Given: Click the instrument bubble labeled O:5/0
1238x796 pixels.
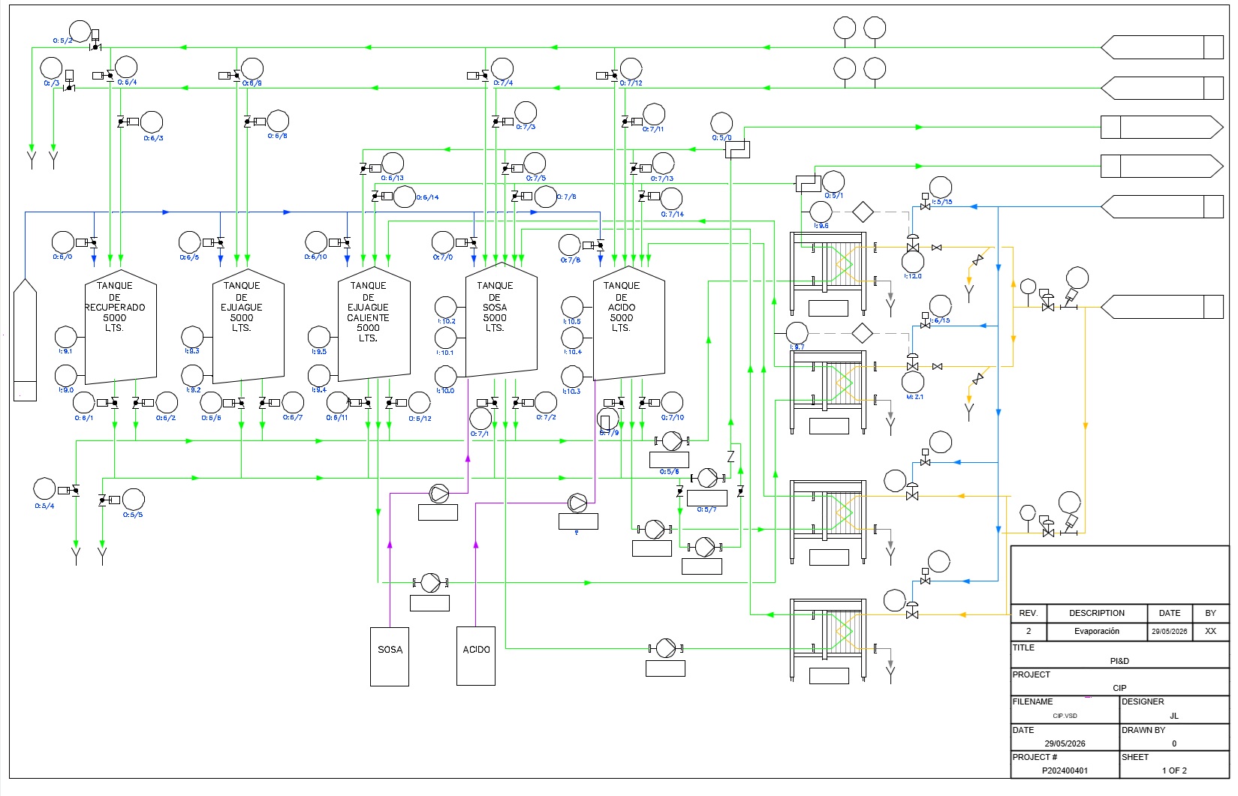Looking at the screenshot, I should point(721,124).
